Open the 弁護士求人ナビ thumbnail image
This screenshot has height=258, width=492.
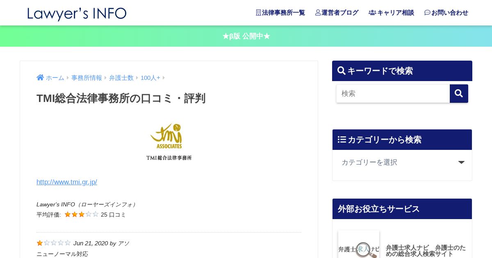point(359,245)
